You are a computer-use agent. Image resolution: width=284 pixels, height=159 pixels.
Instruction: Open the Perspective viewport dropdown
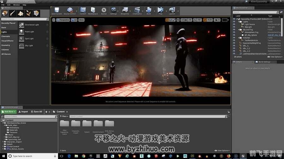(63, 20)
